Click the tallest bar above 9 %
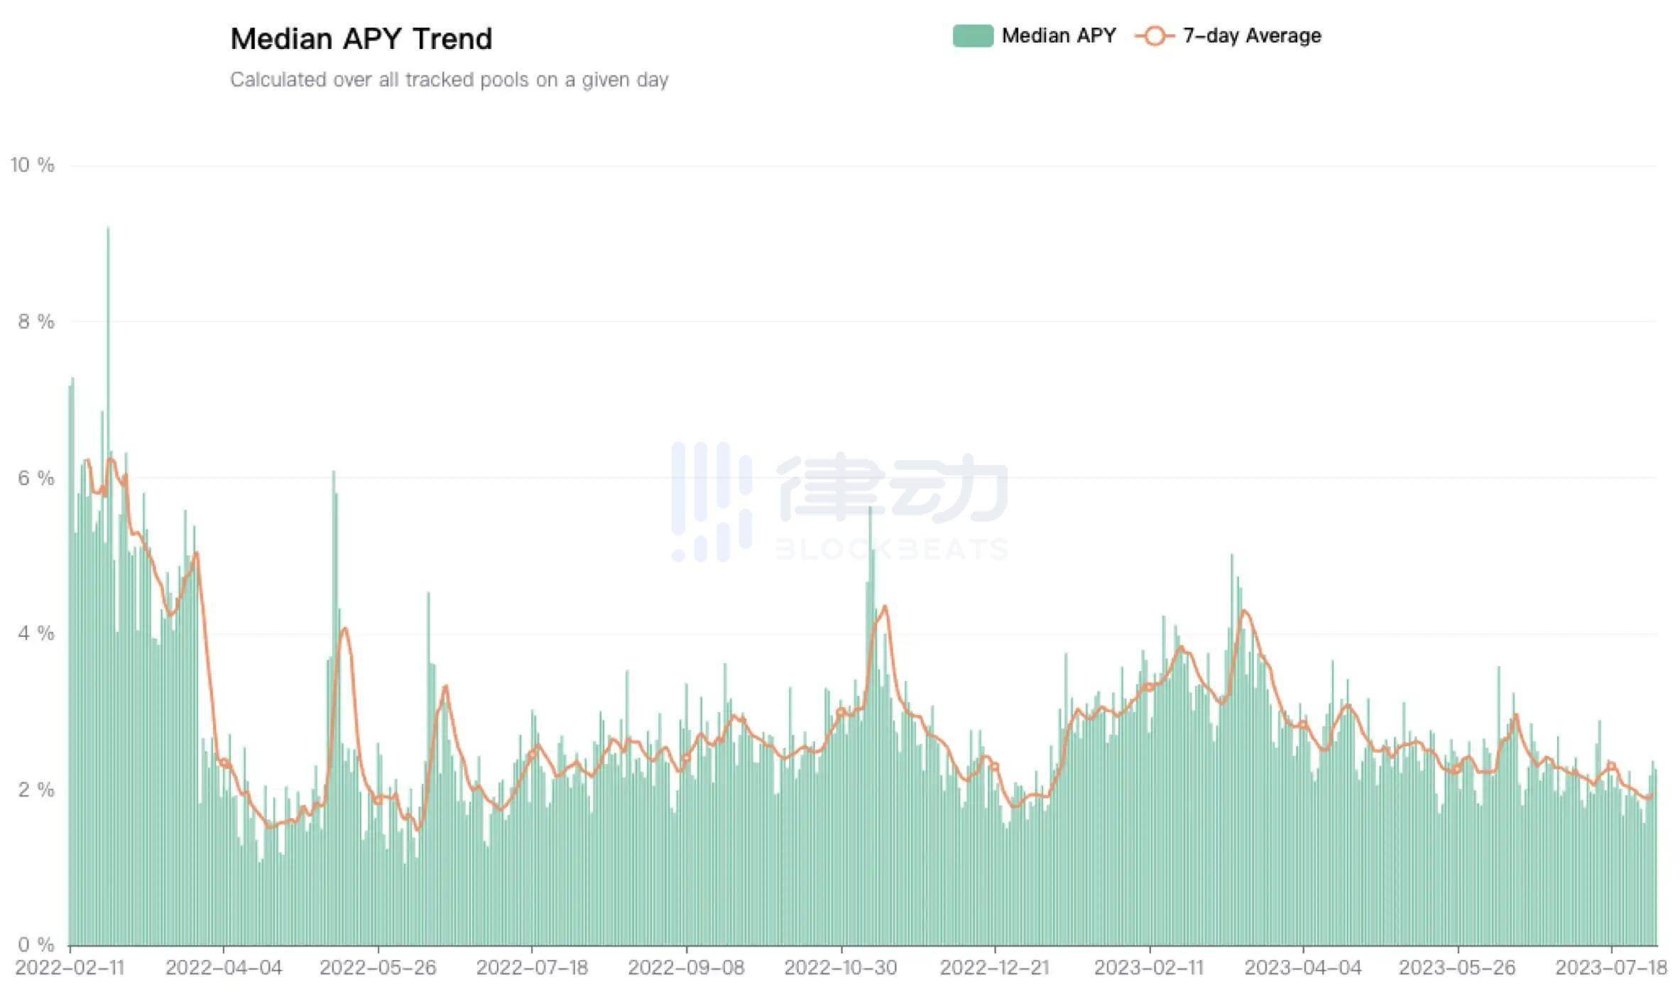The width and height of the screenshot is (1680, 1004). [x=108, y=586]
